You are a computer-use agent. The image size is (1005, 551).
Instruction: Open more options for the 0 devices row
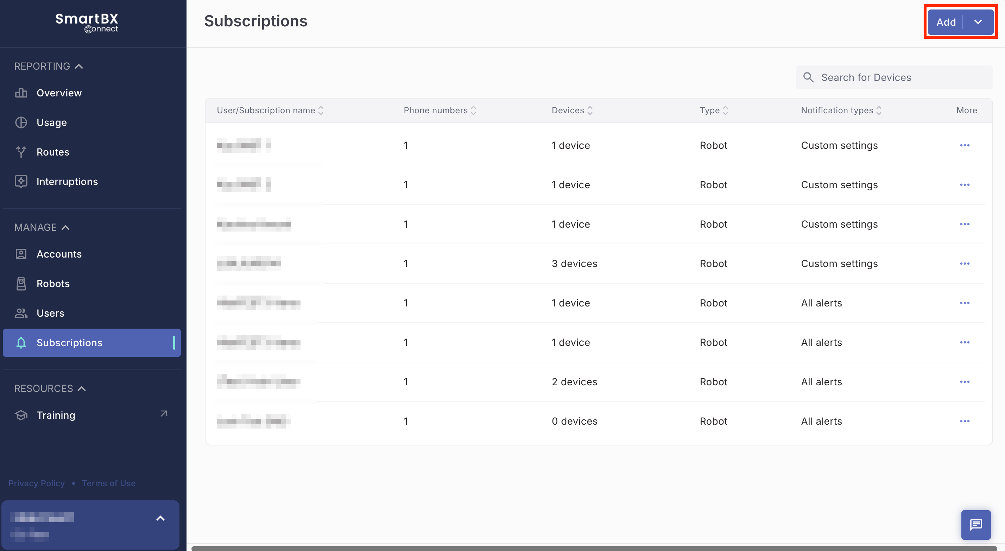pyautogui.click(x=965, y=421)
